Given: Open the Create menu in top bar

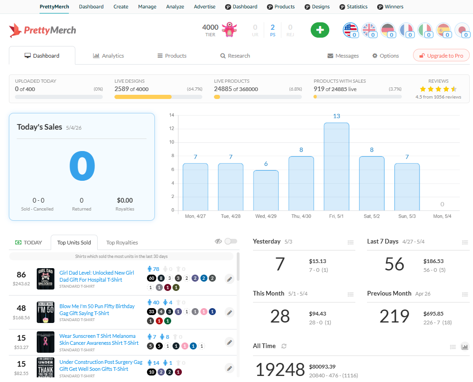Looking at the screenshot, I should pos(120,7).
